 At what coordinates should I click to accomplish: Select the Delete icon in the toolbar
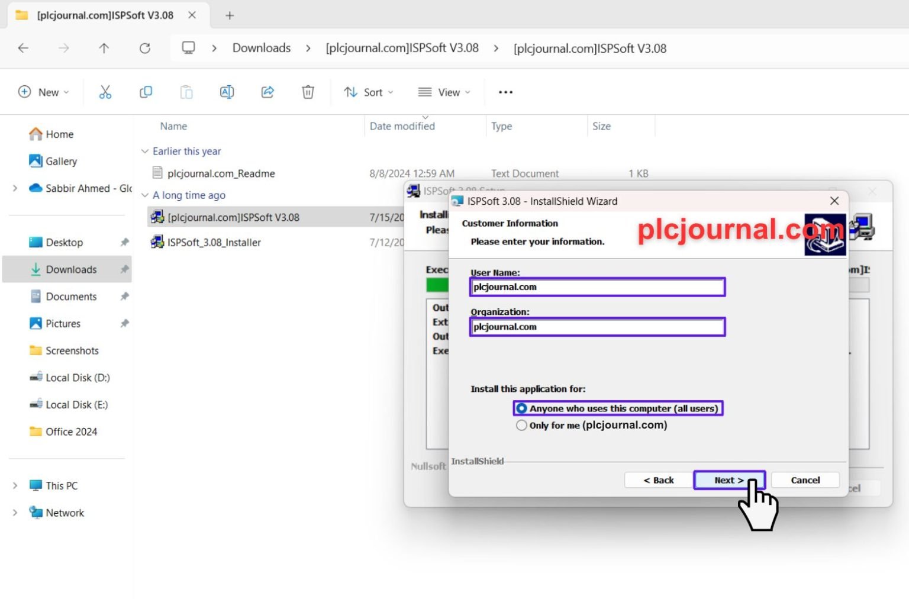pos(307,92)
